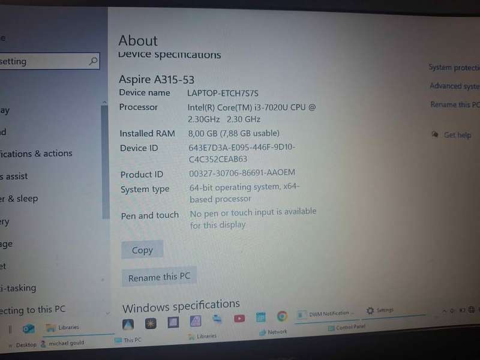Open the Battery settings page
This screenshot has width=480, height=360.
point(5,221)
